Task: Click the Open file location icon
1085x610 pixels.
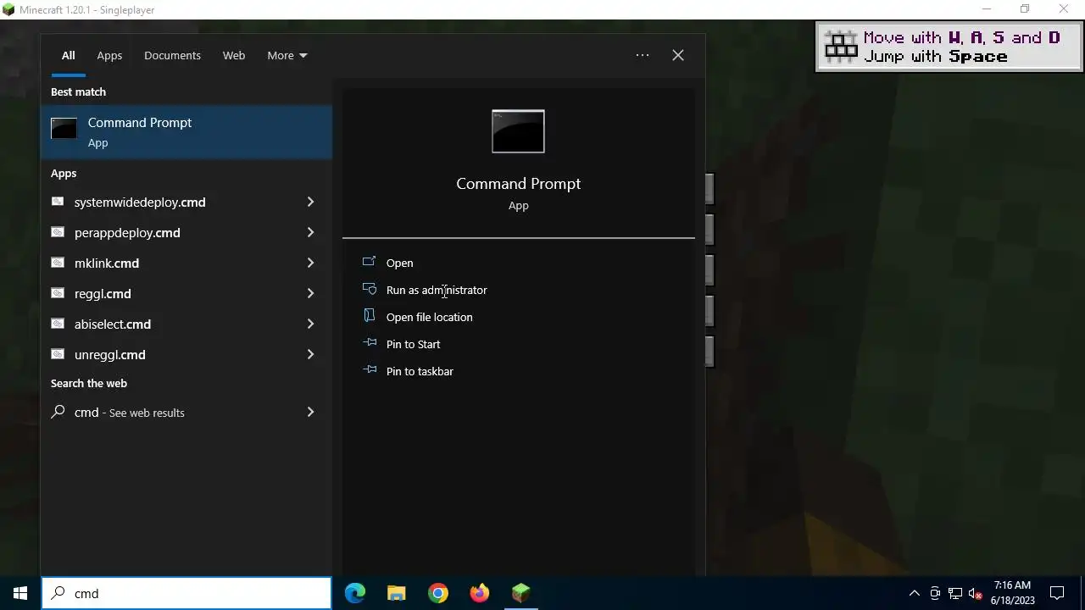Action: (369, 315)
